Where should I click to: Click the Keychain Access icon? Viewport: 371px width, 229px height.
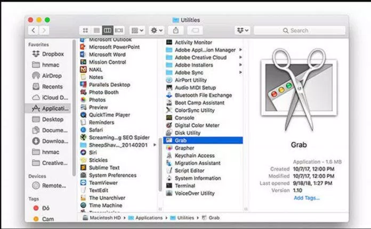[169, 156]
